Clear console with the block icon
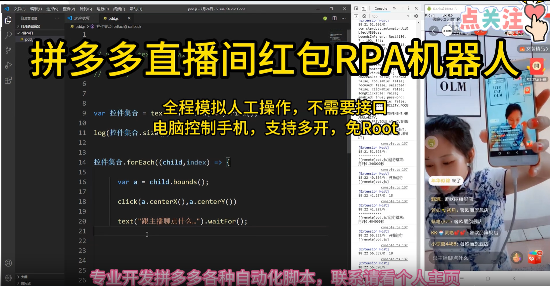This screenshot has height=286, width=550. 364,16
